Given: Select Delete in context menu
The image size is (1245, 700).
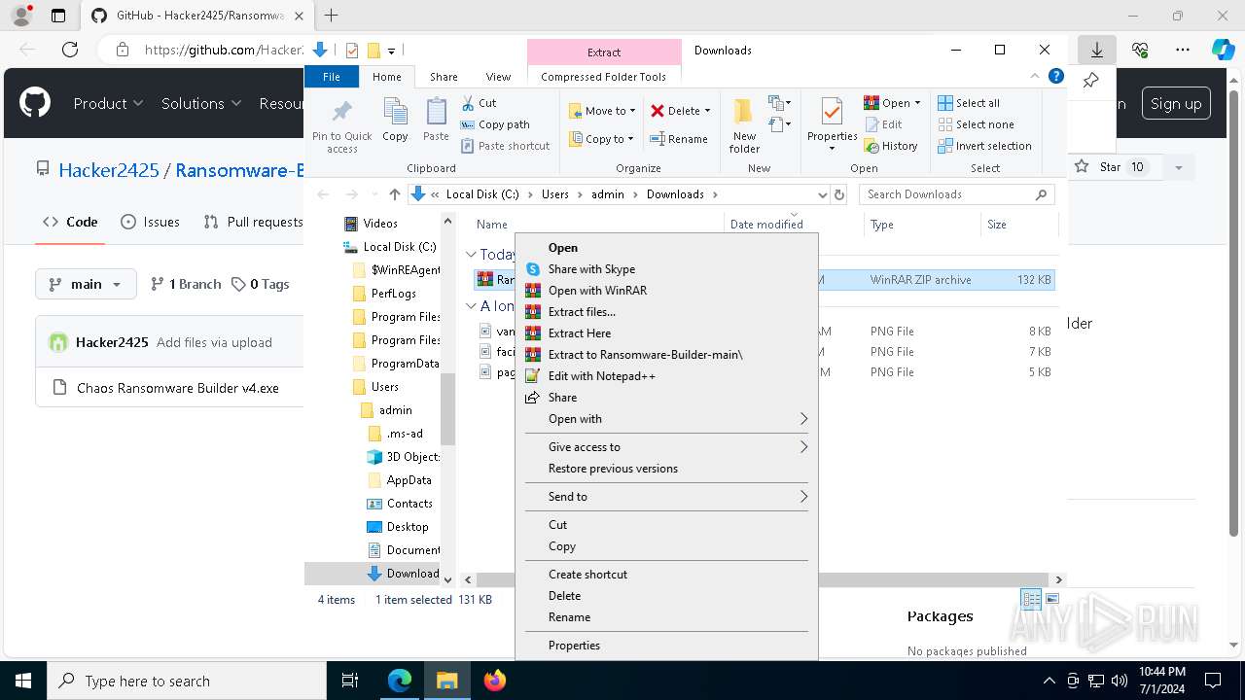Looking at the screenshot, I should coord(665,596).
